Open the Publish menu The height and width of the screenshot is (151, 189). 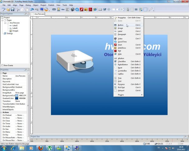tap(51, 5)
